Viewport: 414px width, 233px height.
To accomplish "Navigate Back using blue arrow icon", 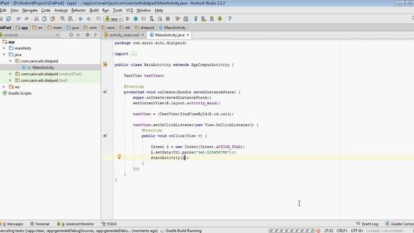I will (80, 19).
